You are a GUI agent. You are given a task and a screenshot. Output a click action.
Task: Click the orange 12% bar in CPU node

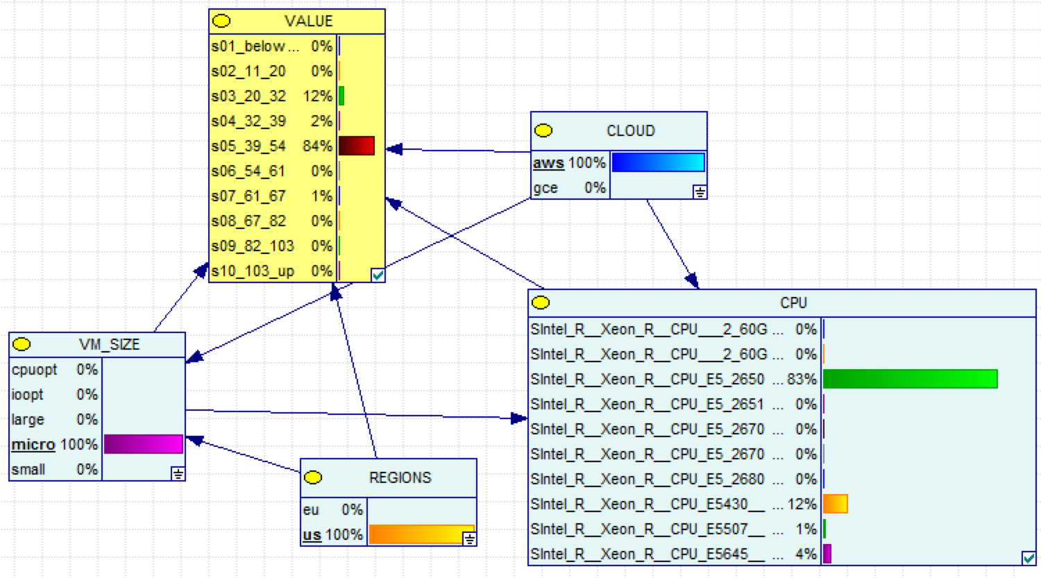[836, 504]
